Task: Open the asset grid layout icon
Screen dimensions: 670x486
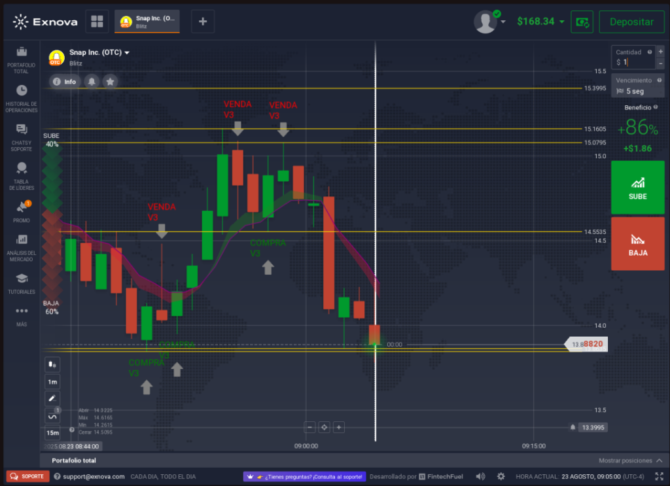Action: pyautogui.click(x=97, y=22)
